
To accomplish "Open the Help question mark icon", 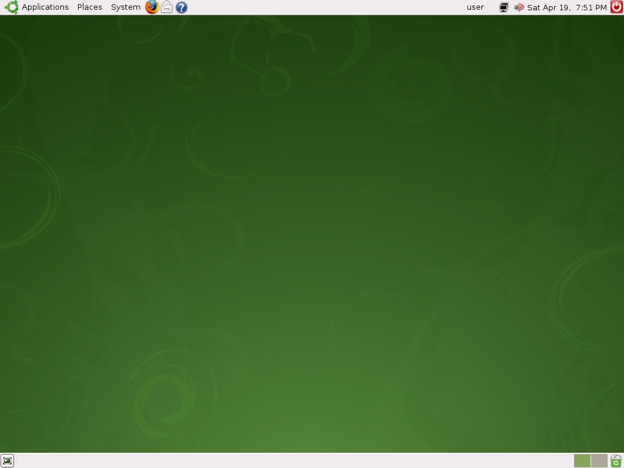I will pos(182,7).
